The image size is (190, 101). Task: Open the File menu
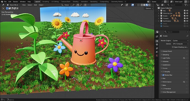[5, 2]
